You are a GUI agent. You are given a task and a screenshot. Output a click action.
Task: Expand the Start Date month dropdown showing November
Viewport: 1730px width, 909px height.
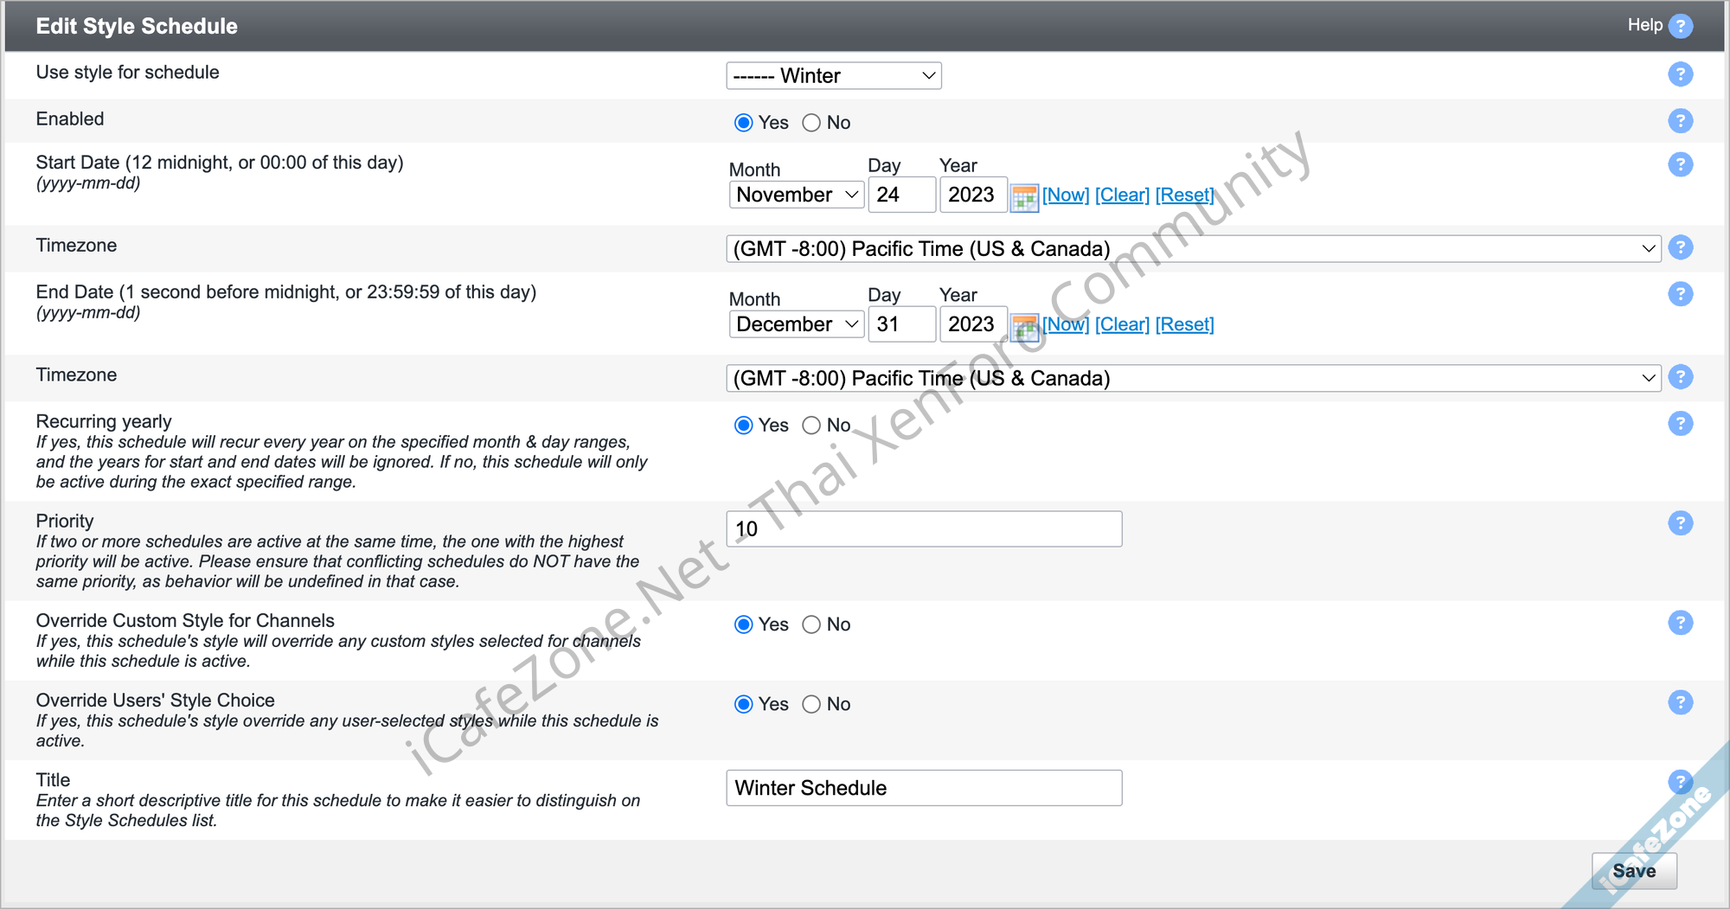coord(796,195)
